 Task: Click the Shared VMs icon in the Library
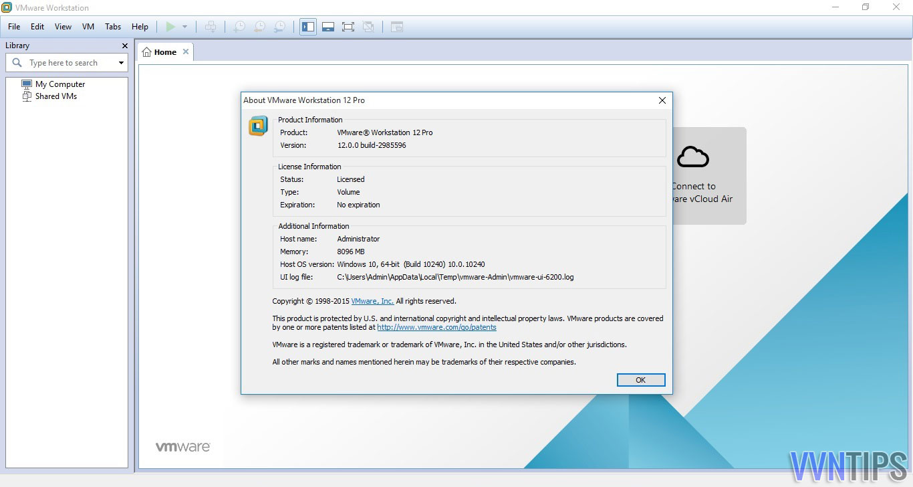(27, 96)
